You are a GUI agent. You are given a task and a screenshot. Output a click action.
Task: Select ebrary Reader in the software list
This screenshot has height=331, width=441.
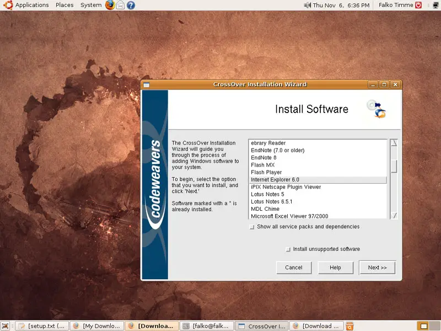click(x=318, y=143)
